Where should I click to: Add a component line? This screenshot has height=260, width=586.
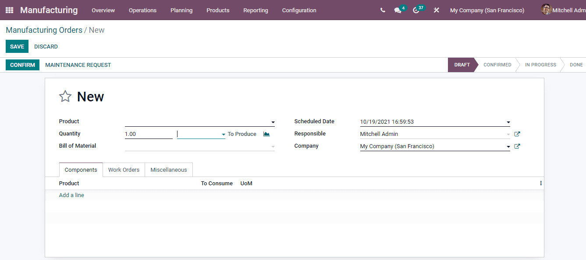(x=71, y=195)
